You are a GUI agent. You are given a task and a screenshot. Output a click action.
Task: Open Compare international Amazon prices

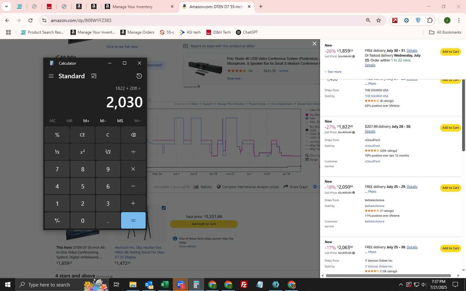click(248, 187)
